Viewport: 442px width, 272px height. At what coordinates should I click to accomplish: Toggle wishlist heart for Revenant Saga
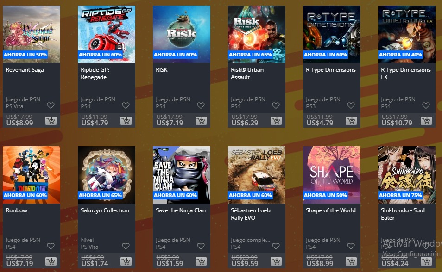coord(51,105)
